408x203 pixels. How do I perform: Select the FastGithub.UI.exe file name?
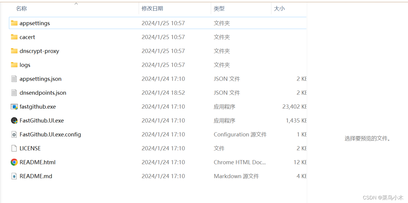42,121
